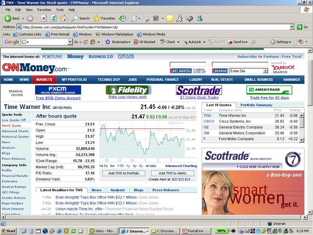The width and height of the screenshot is (313, 235).
Task: Select the MARKETS navigation tab
Action: (x=44, y=80)
